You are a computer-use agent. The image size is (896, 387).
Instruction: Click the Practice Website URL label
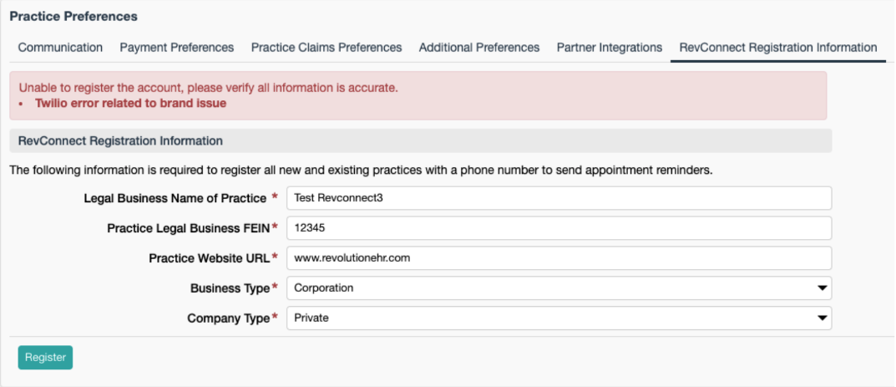(209, 258)
